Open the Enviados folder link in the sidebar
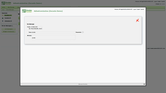Screen dimensions: 166x93 (x=8, y=18)
